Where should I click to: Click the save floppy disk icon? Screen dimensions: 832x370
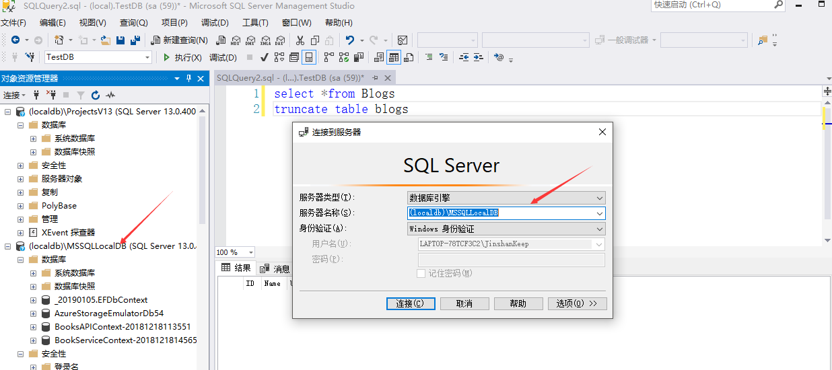click(x=120, y=40)
